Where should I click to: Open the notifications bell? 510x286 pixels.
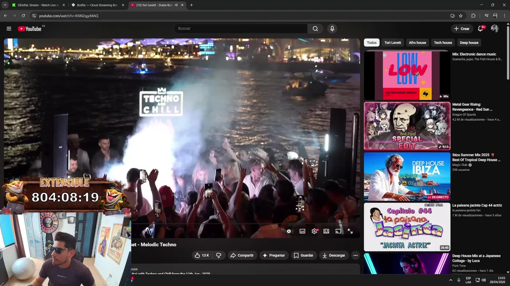click(x=481, y=29)
